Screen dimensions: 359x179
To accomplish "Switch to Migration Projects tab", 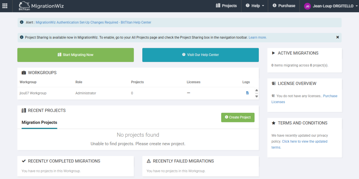I will (39, 123).
